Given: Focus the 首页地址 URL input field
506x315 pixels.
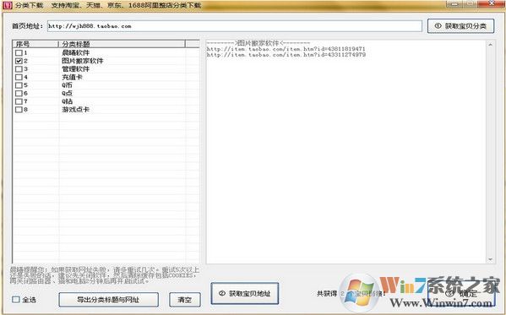Looking at the screenshot, I should (x=235, y=26).
